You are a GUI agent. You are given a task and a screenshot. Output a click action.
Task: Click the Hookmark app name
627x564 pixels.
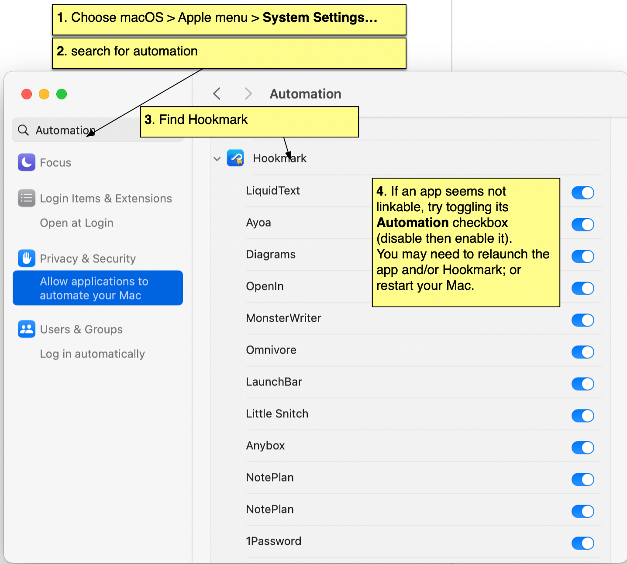[x=279, y=158]
